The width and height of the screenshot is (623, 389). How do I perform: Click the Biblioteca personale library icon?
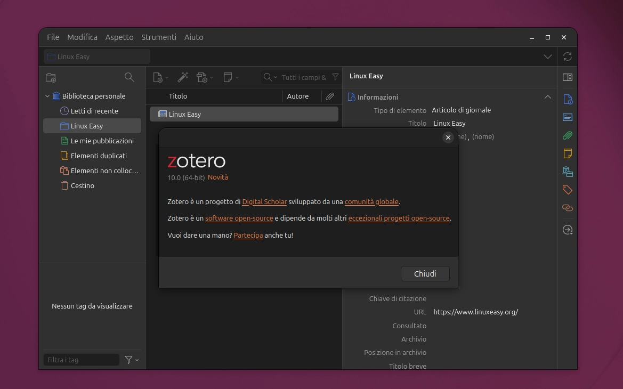tap(56, 96)
